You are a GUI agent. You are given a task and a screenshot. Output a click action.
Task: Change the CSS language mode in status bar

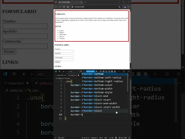point(111,137)
